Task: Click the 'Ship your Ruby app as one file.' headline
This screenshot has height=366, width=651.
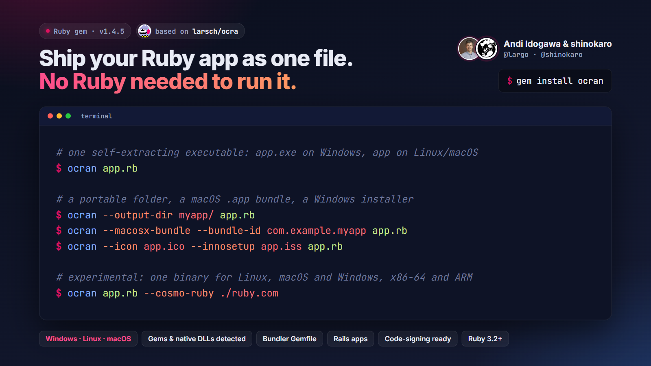Action: click(196, 58)
